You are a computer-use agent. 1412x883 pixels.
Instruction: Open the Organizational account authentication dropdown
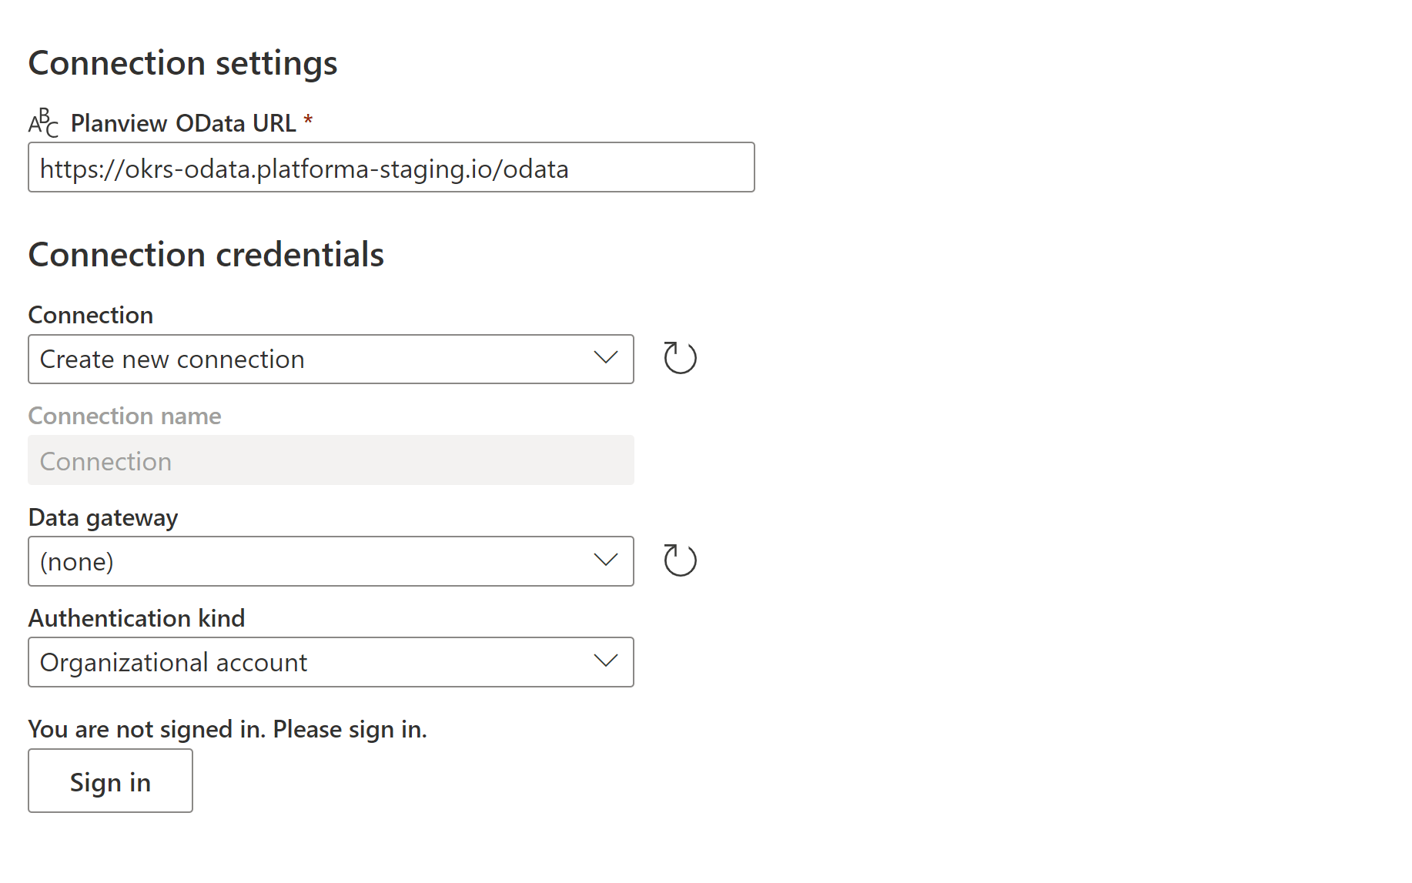[331, 661]
